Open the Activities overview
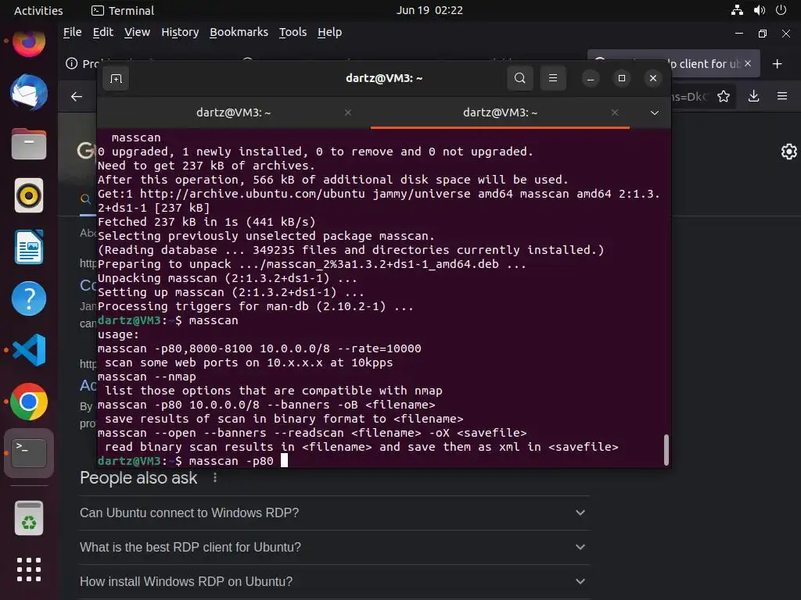 38,10
